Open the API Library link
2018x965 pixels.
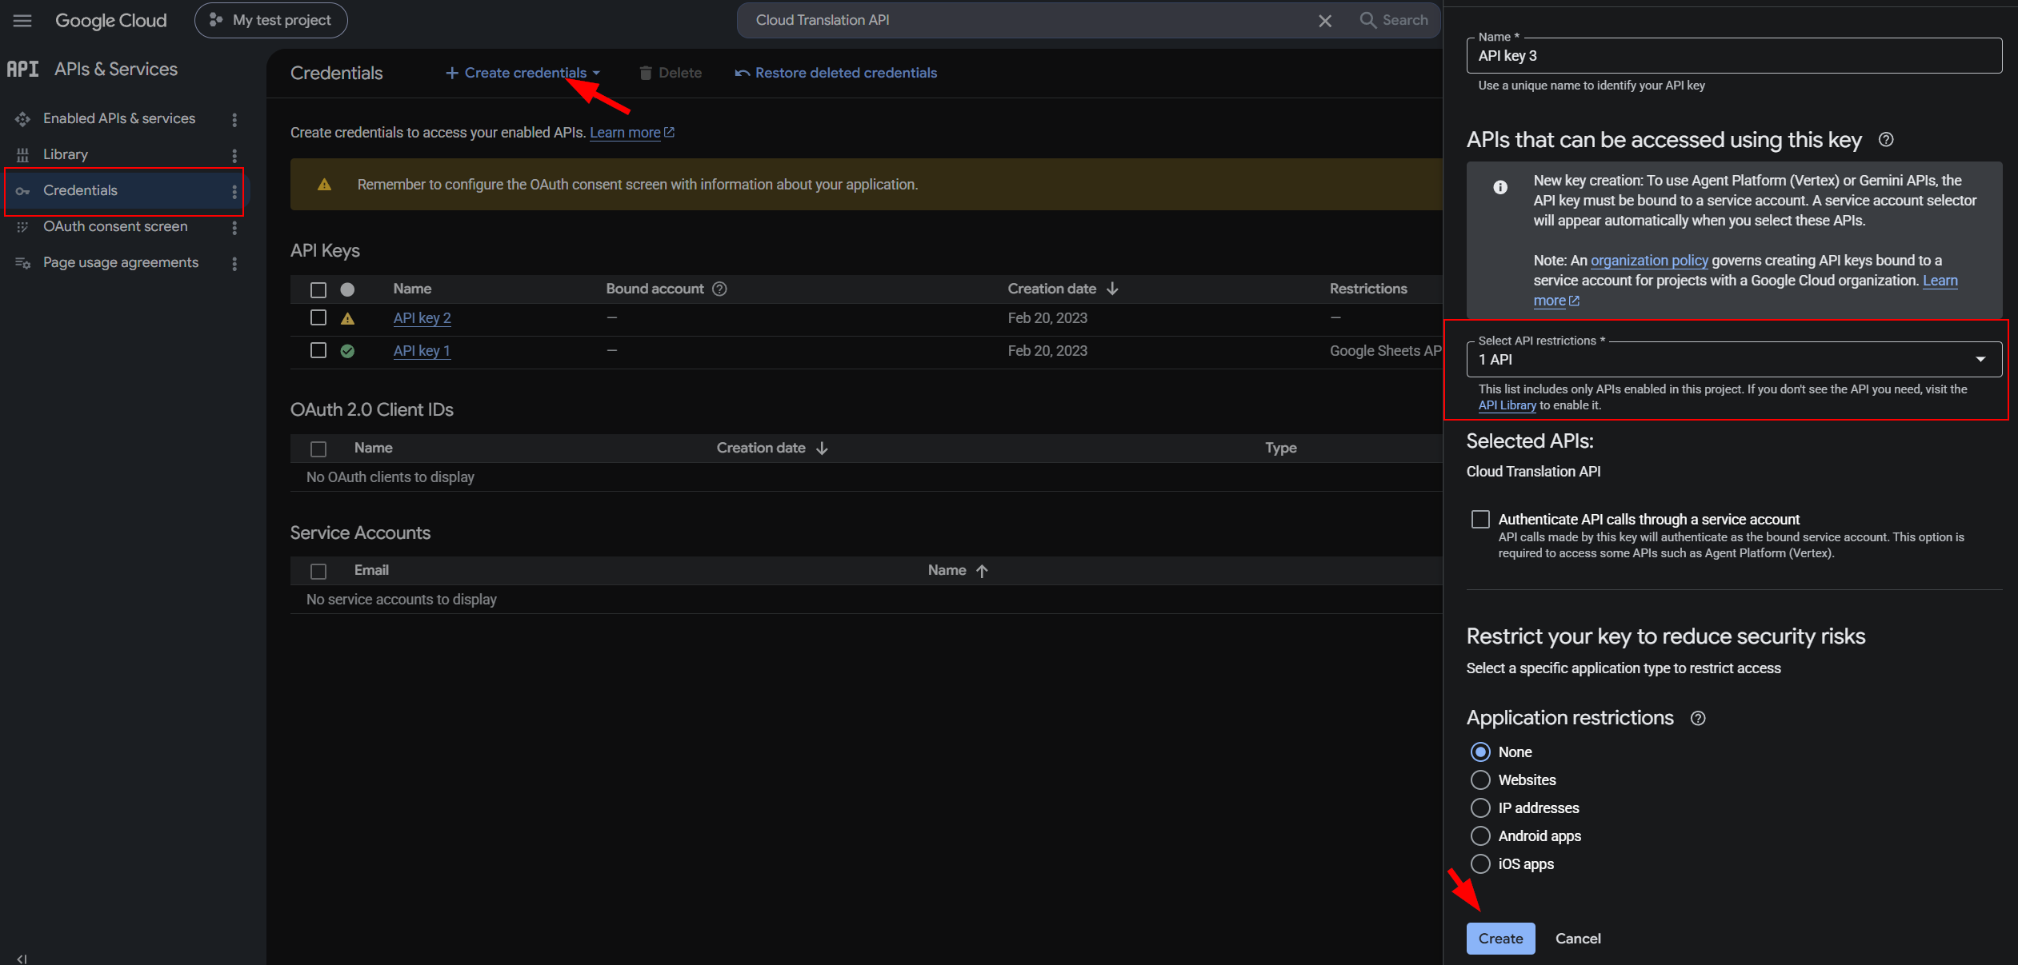(1507, 405)
